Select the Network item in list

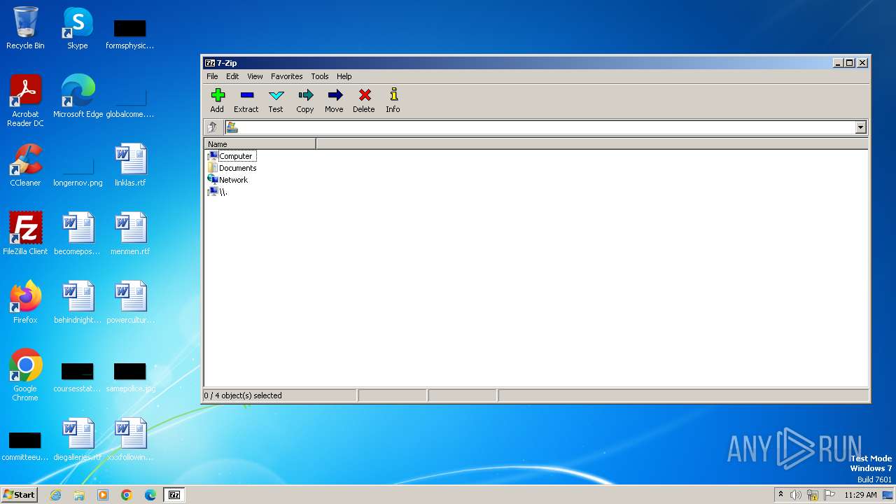tap(228, 180)
